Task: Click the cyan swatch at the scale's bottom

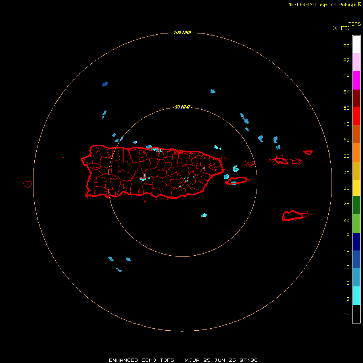Action: coord(356,296)
